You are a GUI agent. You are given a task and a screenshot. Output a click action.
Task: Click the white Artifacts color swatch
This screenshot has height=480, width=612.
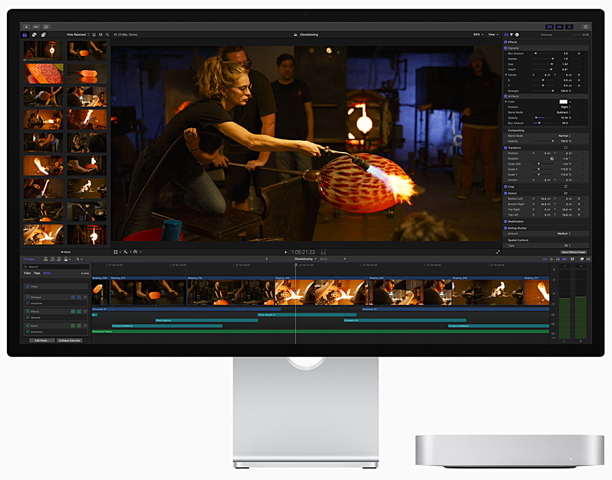pyautogui.click(x=563, y=102)
